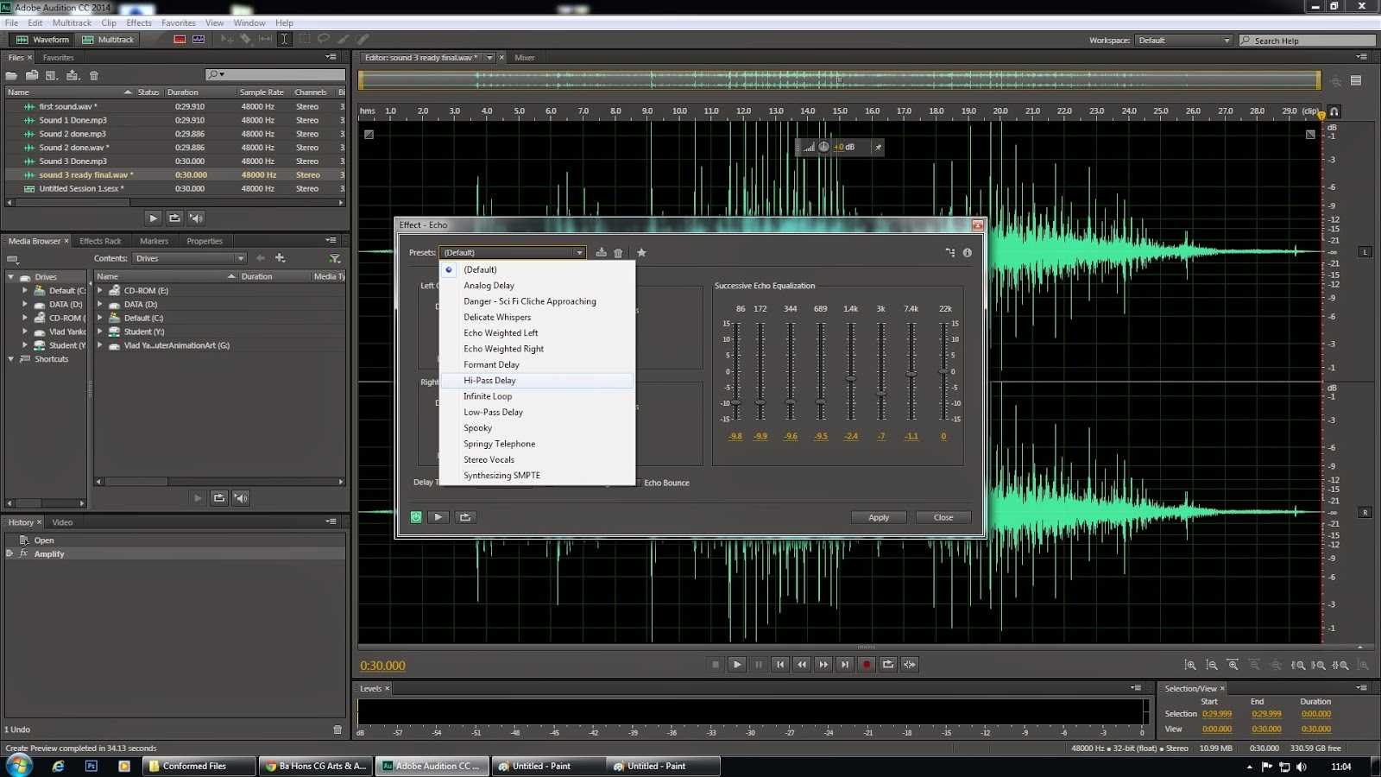
Task: Close Echo dialog with red X
Action: tap(977, 225)
